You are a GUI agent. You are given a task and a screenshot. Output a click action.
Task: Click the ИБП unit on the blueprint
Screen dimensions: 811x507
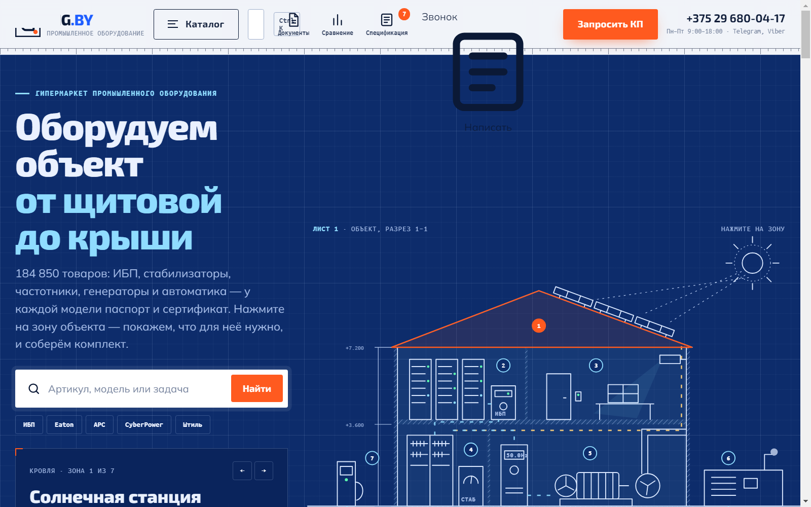(503, 402)
